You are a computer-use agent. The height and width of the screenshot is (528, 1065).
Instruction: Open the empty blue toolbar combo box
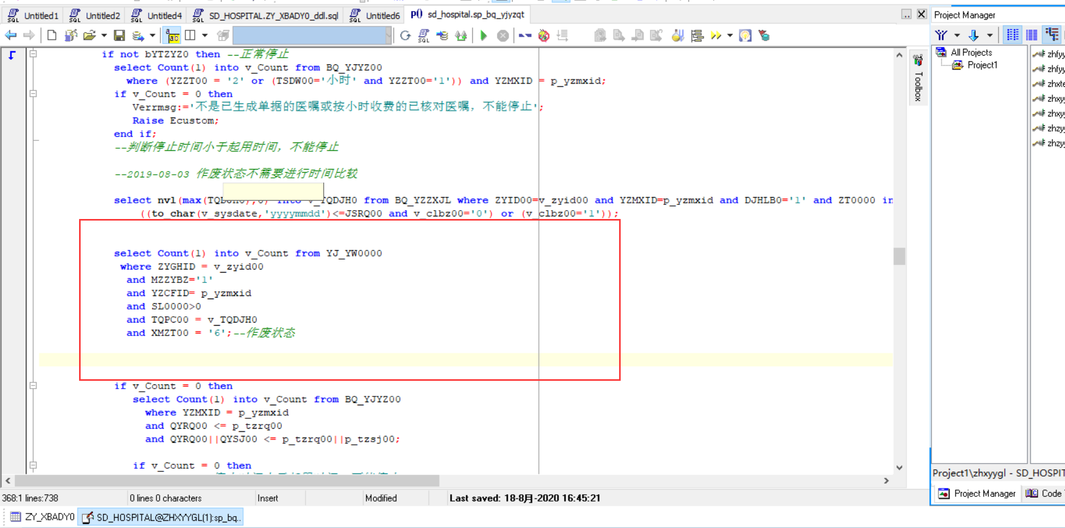click(x=312, y=35)
